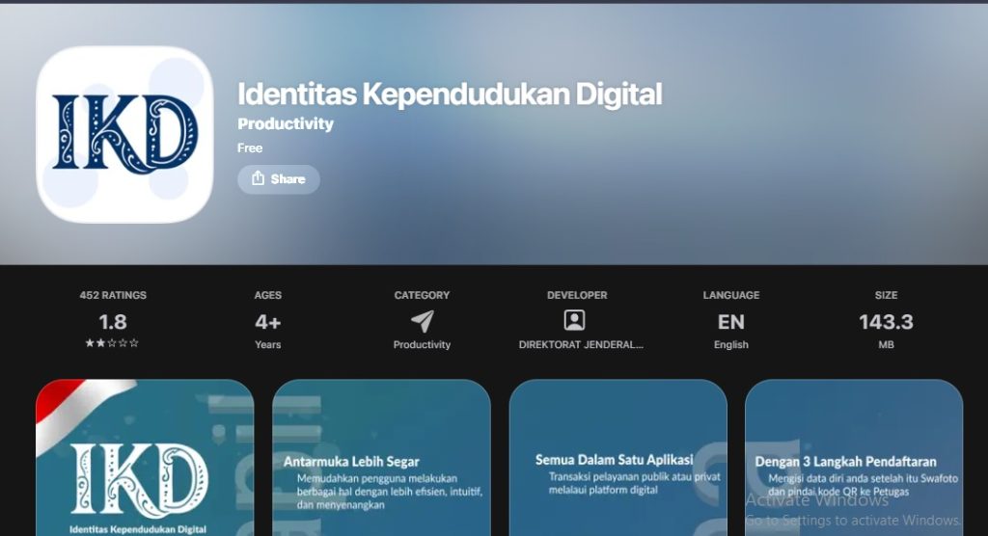This screenshot has height=536, width=988.
Task: Click the two-star rating stars
Action: pos(112,343)
